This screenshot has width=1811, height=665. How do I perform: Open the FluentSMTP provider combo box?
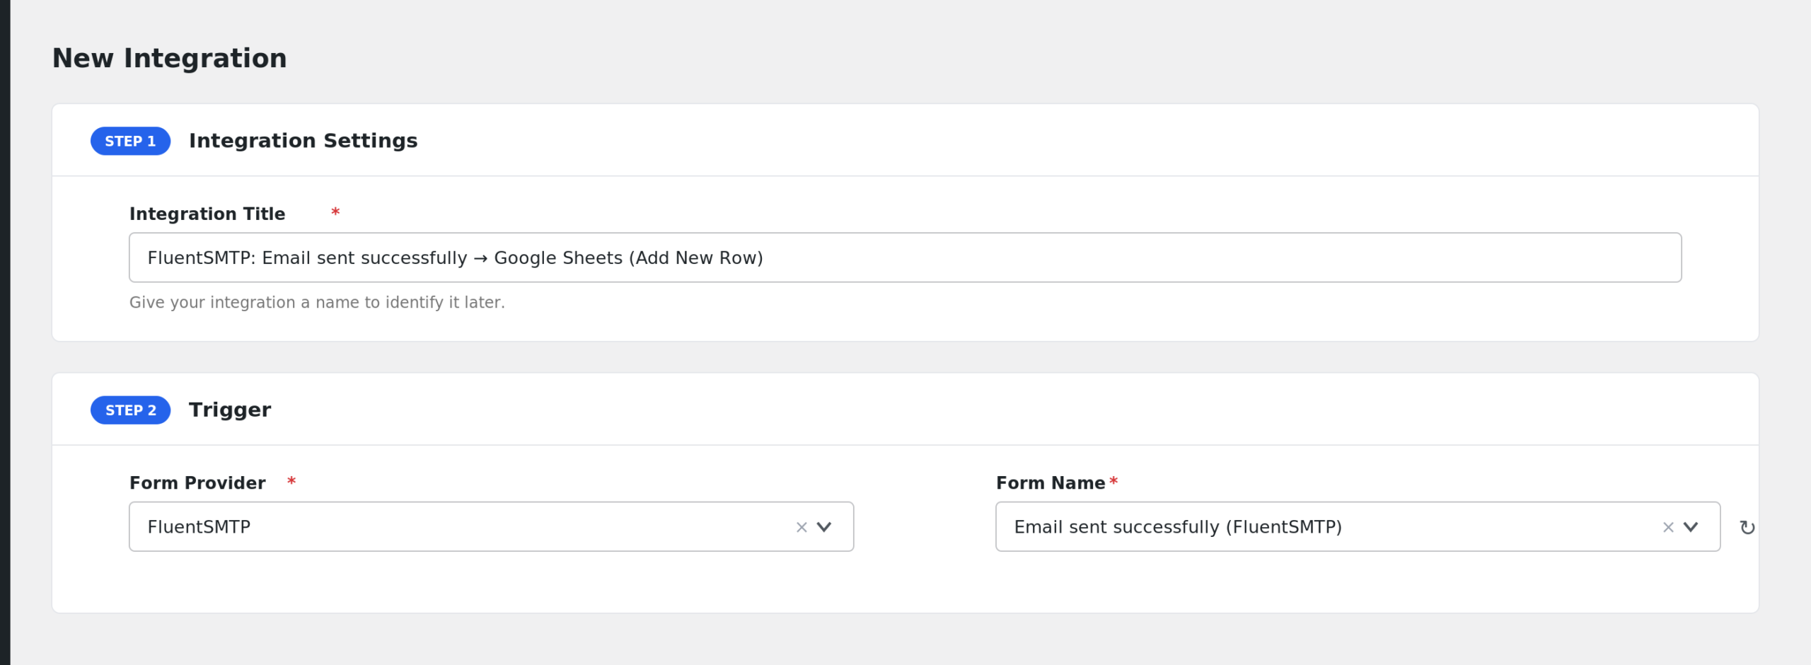(491, 527)
